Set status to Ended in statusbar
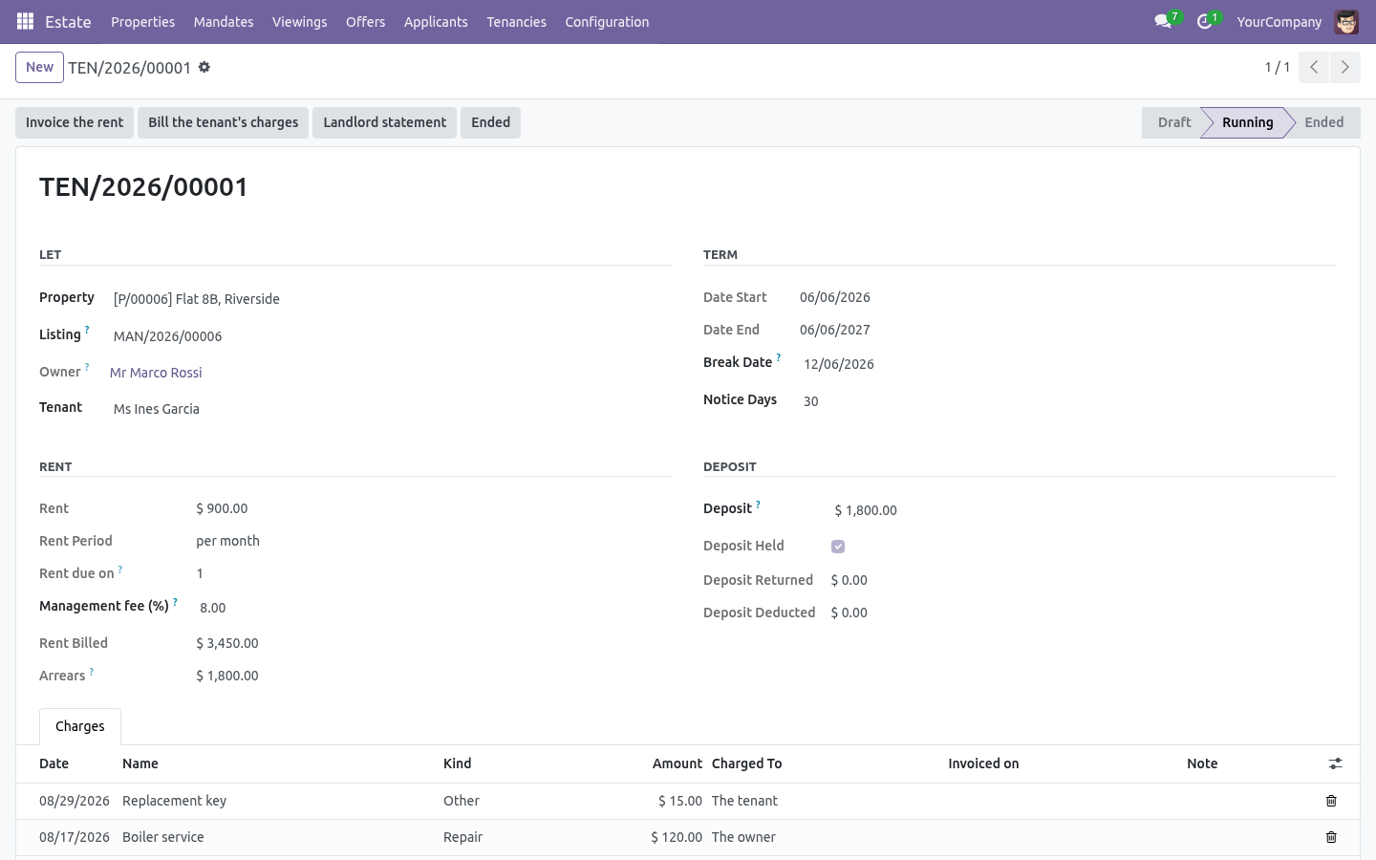 point(1324,122)
